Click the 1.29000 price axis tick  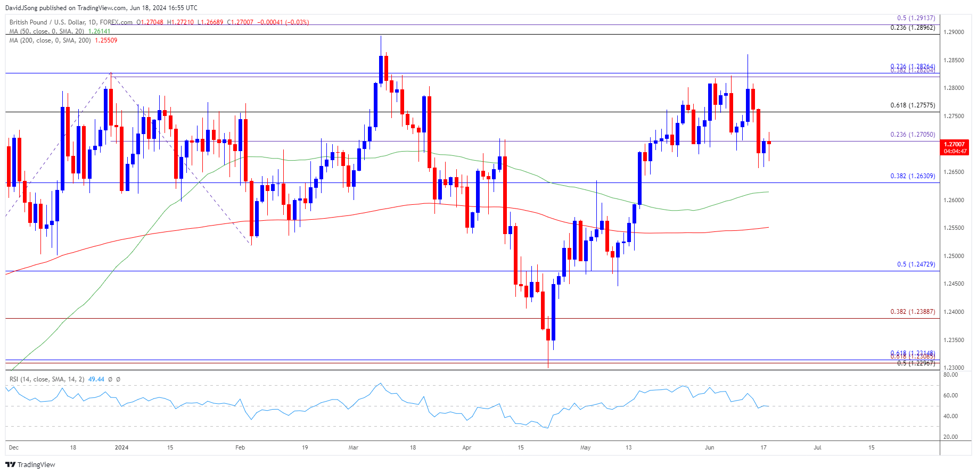pyautogui.click(x=954, y=32)
